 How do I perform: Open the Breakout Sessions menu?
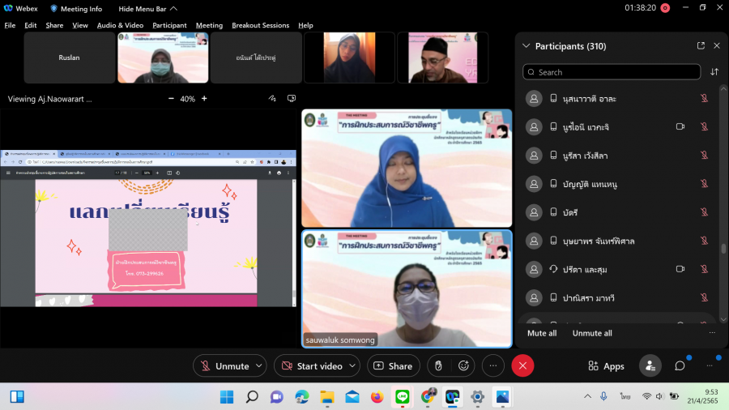pyautogui.click(x=260, y=25)
